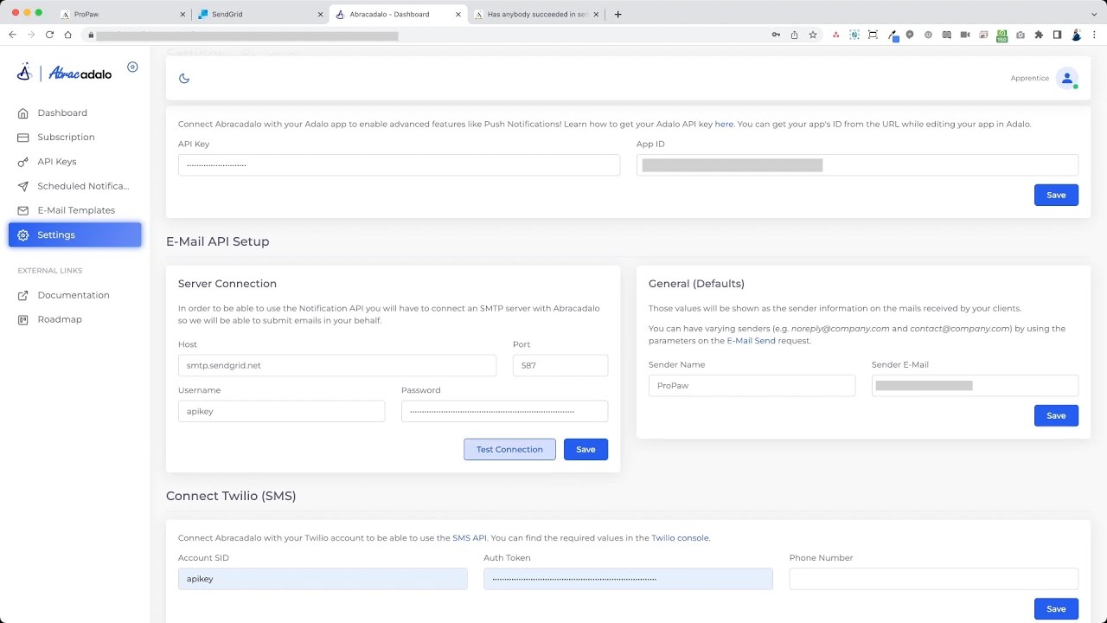
Task: Click the Subscription card icon
Action: coord(23,138)
